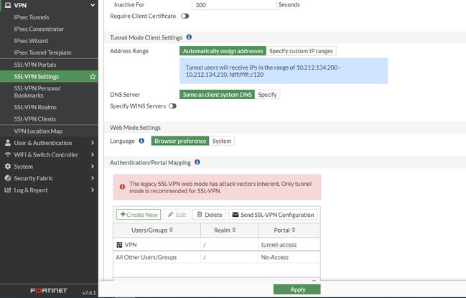Set Language to System

pos(222,141)
